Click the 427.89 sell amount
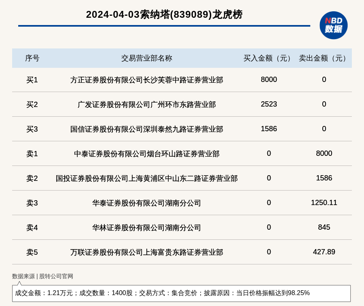 (324, 252)
